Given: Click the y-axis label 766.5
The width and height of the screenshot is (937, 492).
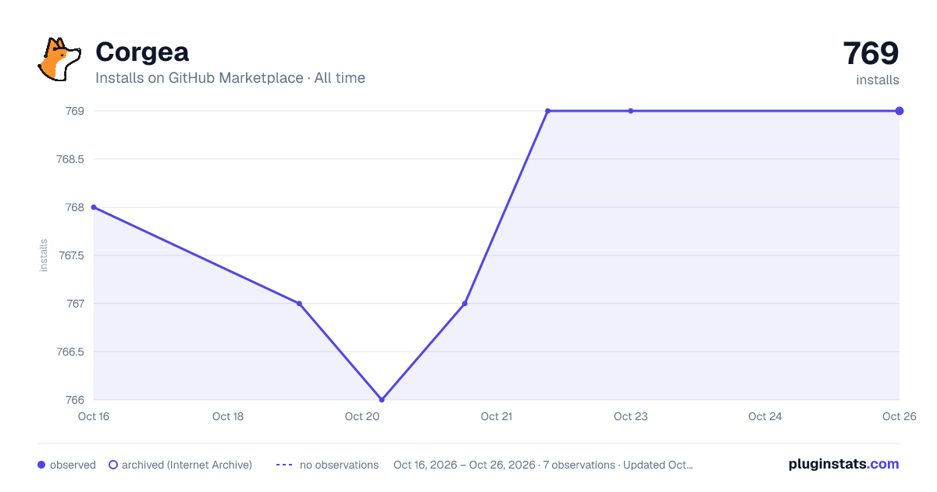Looking at the screenshot, I should [70, 351].
